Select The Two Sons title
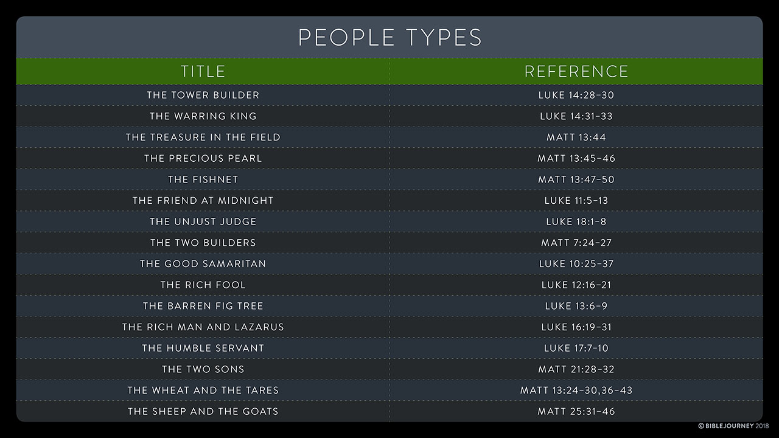Viewport: 779px width, 438px height. point(203,369)
